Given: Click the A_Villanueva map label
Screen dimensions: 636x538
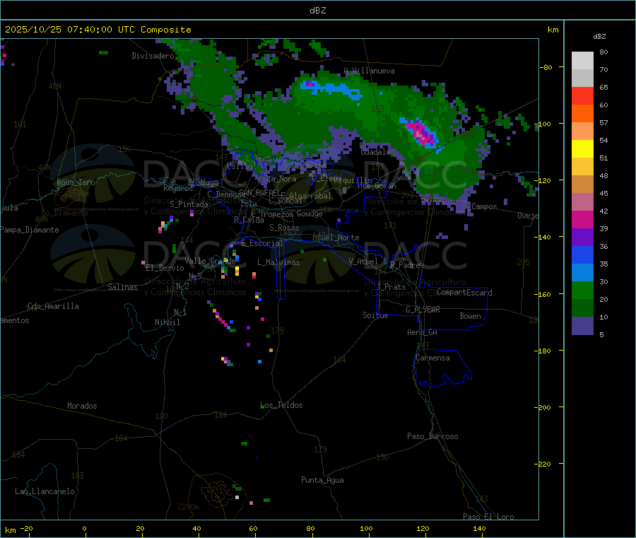Looking at the screenshot, I should click(x=369, y=71).
